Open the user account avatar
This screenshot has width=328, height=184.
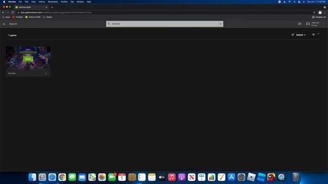307,24
